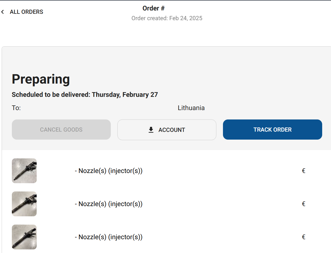331x253 pixels.
Task: Click the euro price of first item
Action: (304, 171)
